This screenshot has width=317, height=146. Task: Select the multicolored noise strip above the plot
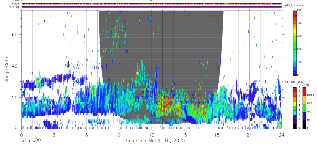152,4
